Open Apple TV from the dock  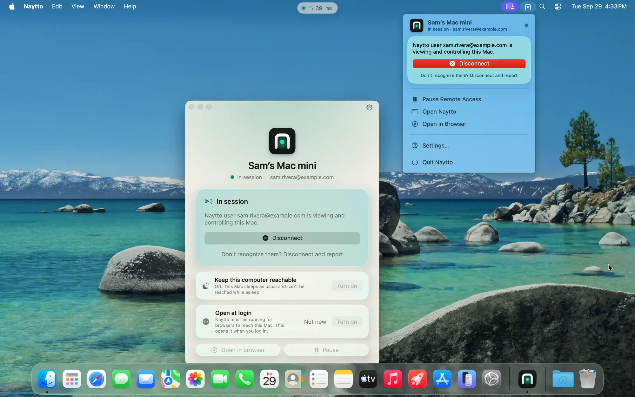point(368,379)
